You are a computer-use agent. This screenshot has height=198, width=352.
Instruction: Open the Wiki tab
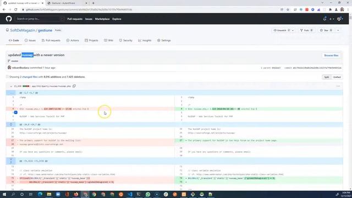coord(109,40)
